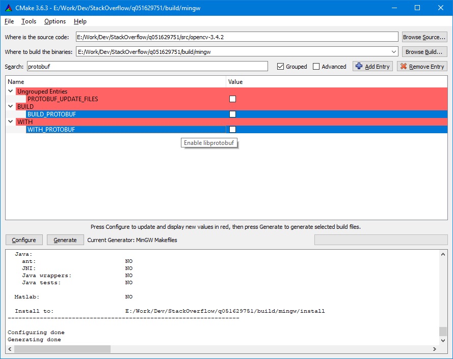Check the BUILD_PROTOBUF value checkbox
Image resolution: width=453 pixels, height=359 pixels.
pos(232,114)
